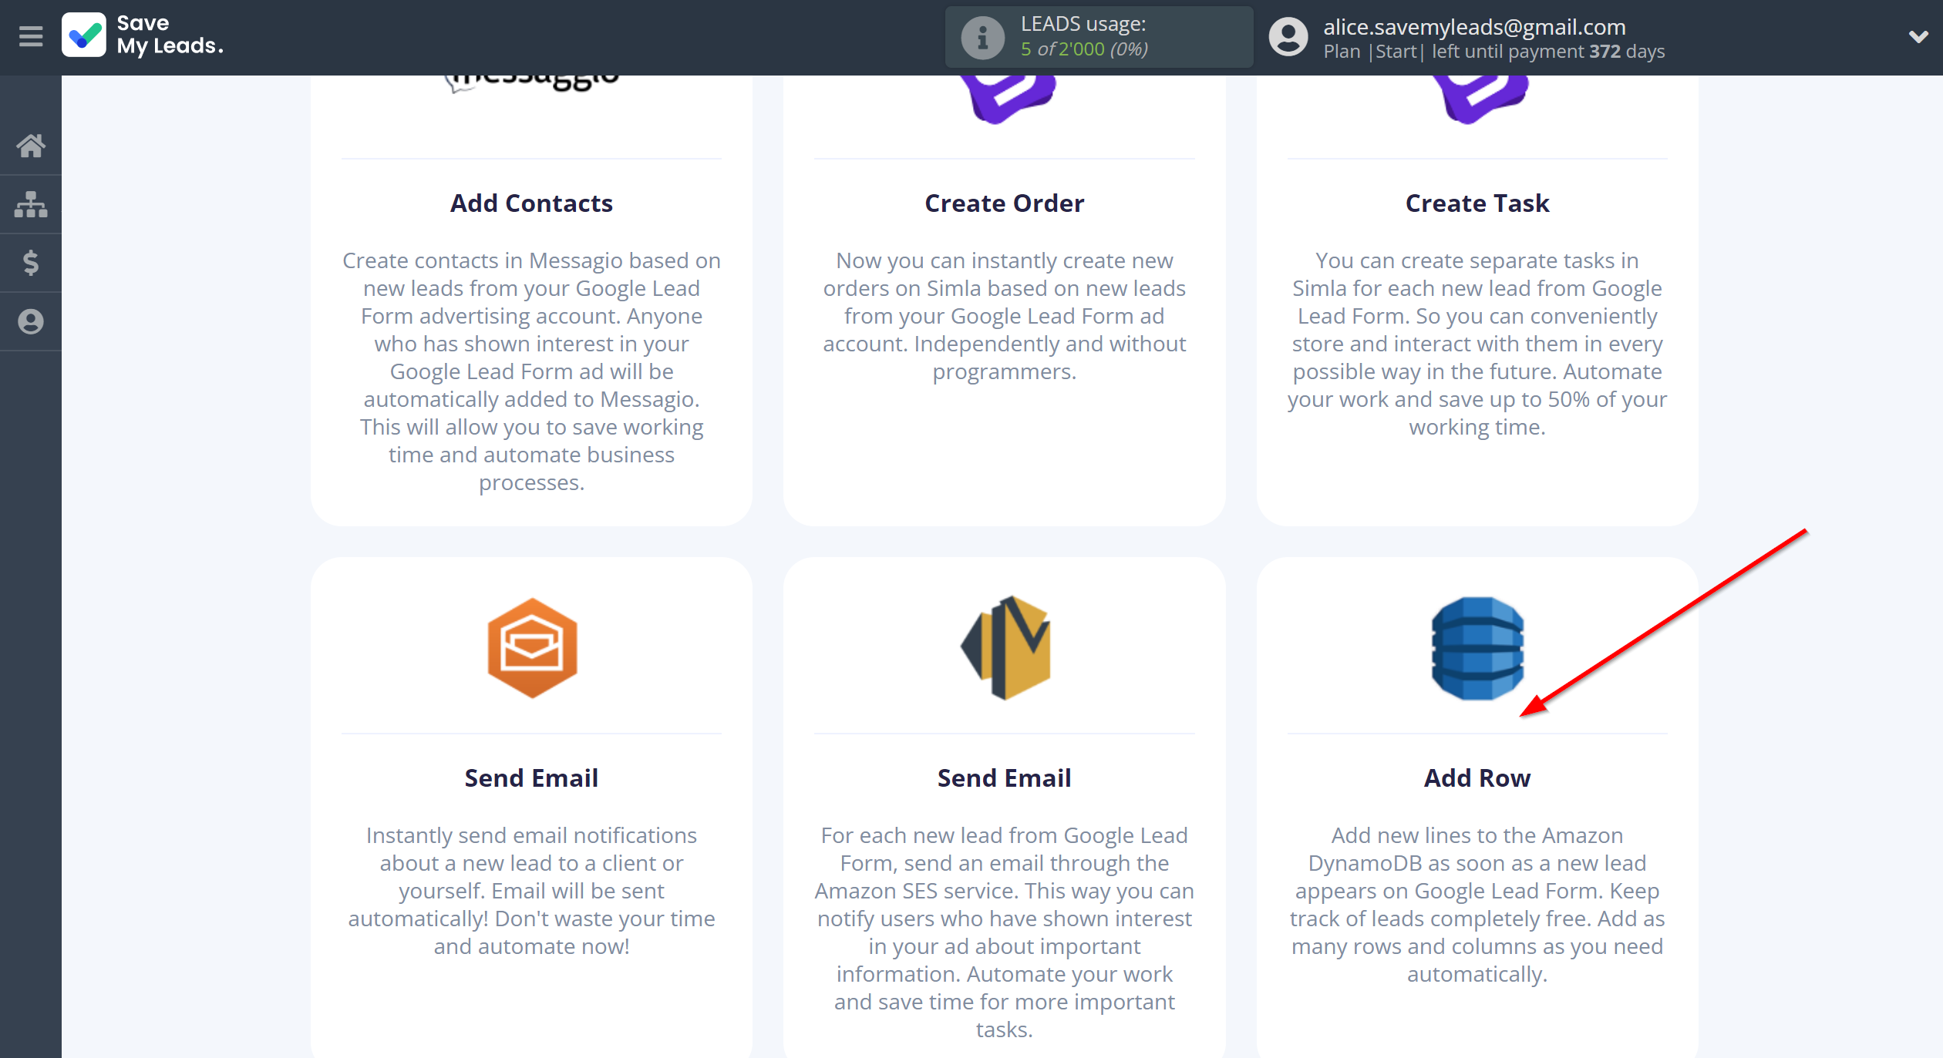The width and height of the screenshot is (1943, 1058).
Task: Click the Messaggio logo
Action: [x=532, y=84]
